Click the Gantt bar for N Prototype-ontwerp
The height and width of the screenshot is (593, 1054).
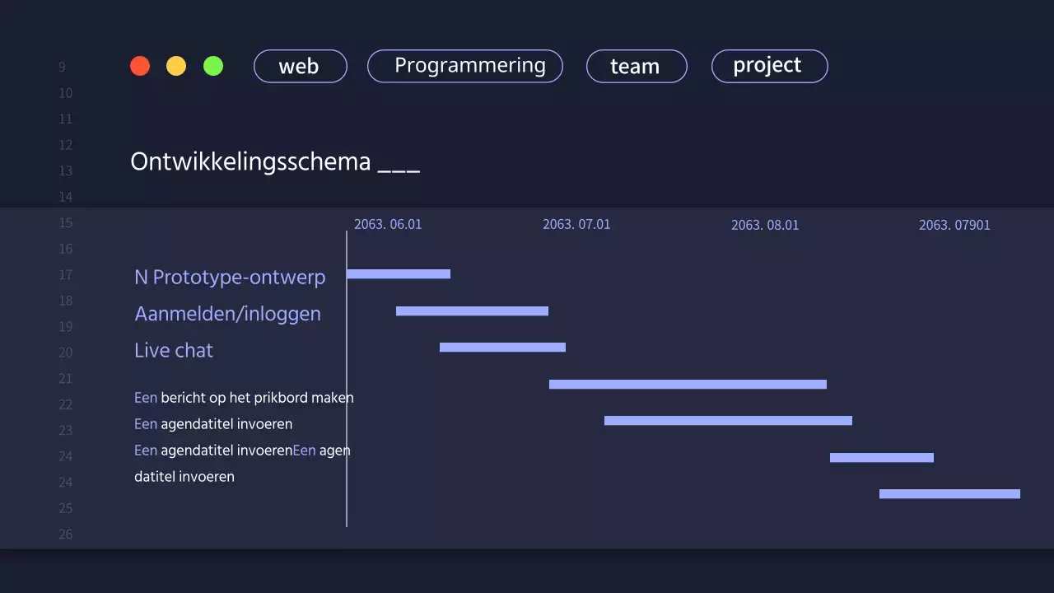(x=399, y=274)
